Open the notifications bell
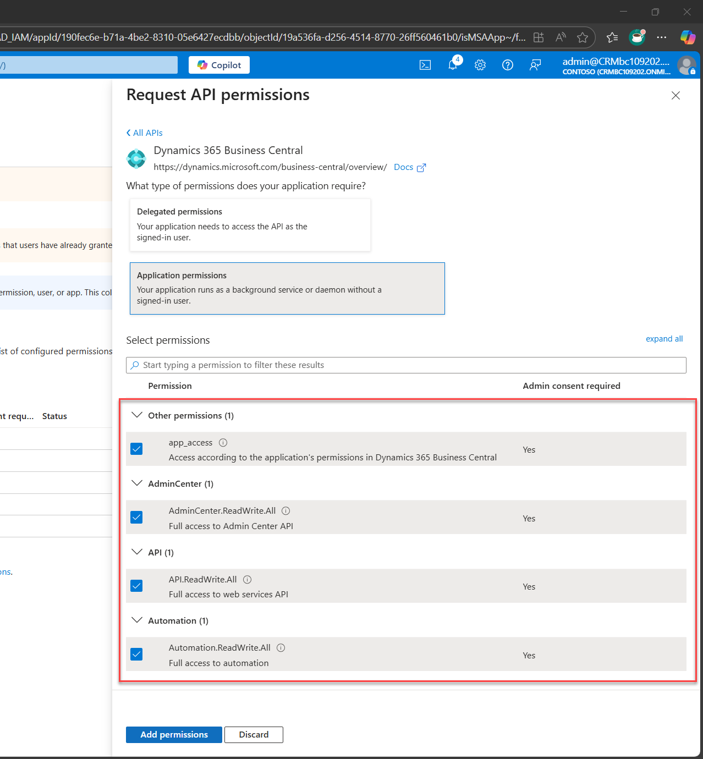The width and height of the screenshot is (703, 759). [x=453, y=65]
